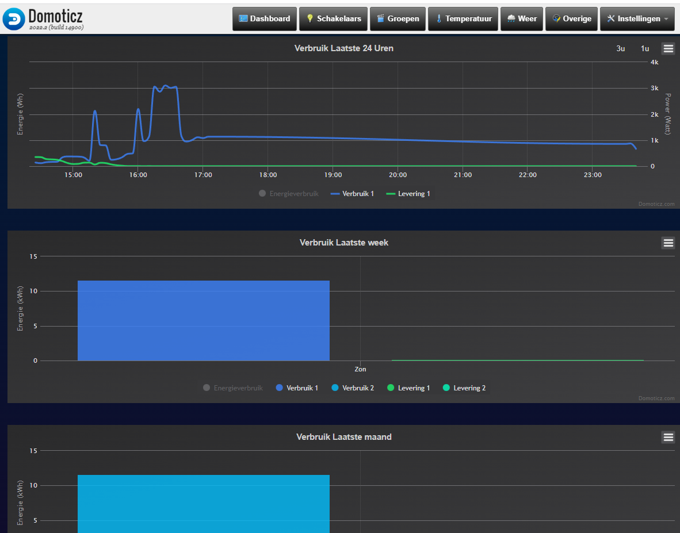The image size is (680, 533).
Task: Open the Overige section
Action: [572, 18]
